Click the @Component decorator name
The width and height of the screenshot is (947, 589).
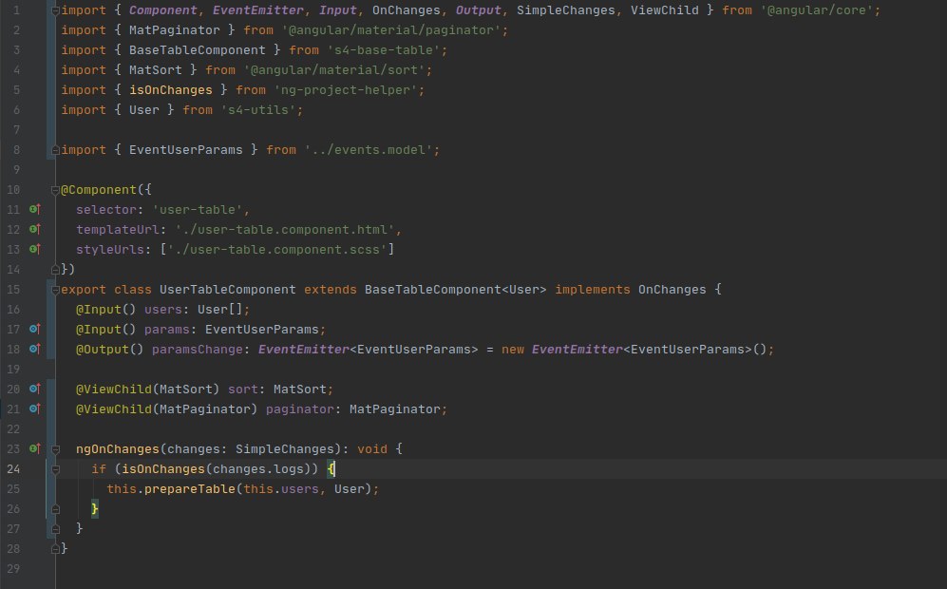pyautogui.click(x=99, y=190)
